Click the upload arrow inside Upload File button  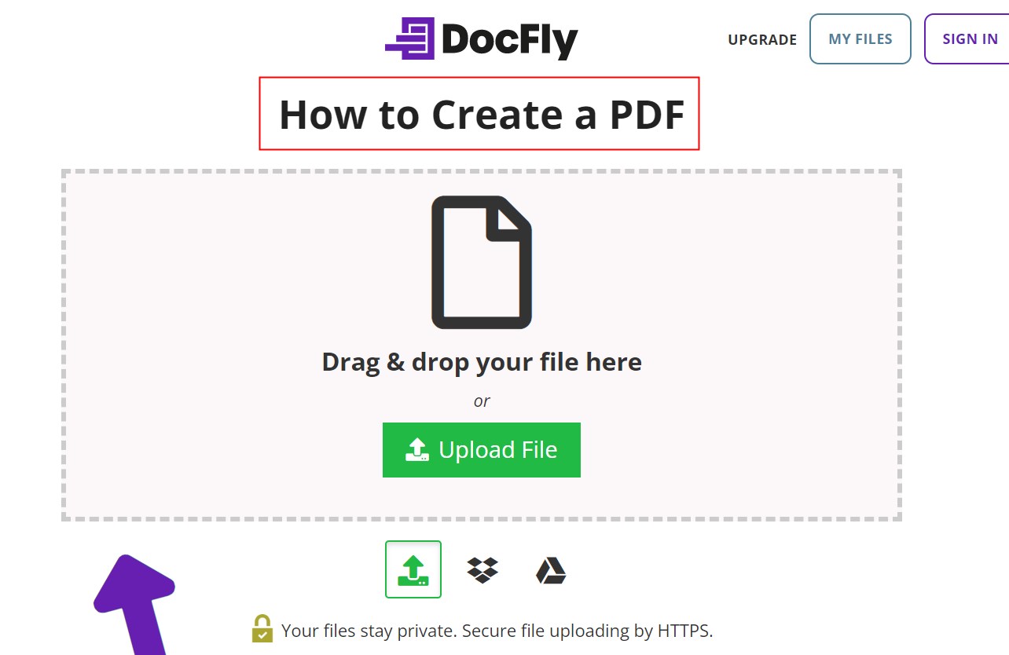pos(417,449)
